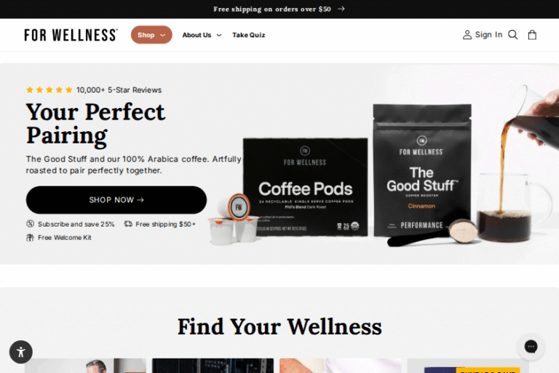The image size is (559, 373).
Task: Open the accessibility widget icon
Action: 21,352
